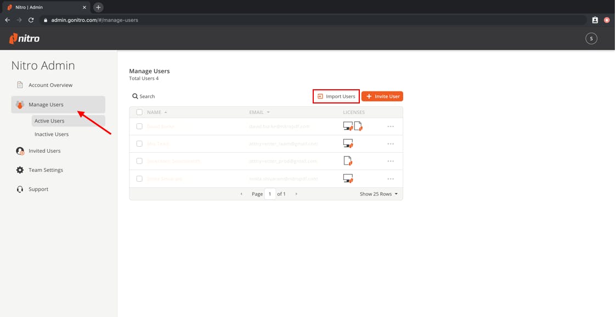This screenshot has height=317, width=616.
Task: Click the desktop license icon for Mai Team
Action: (348, 143)
